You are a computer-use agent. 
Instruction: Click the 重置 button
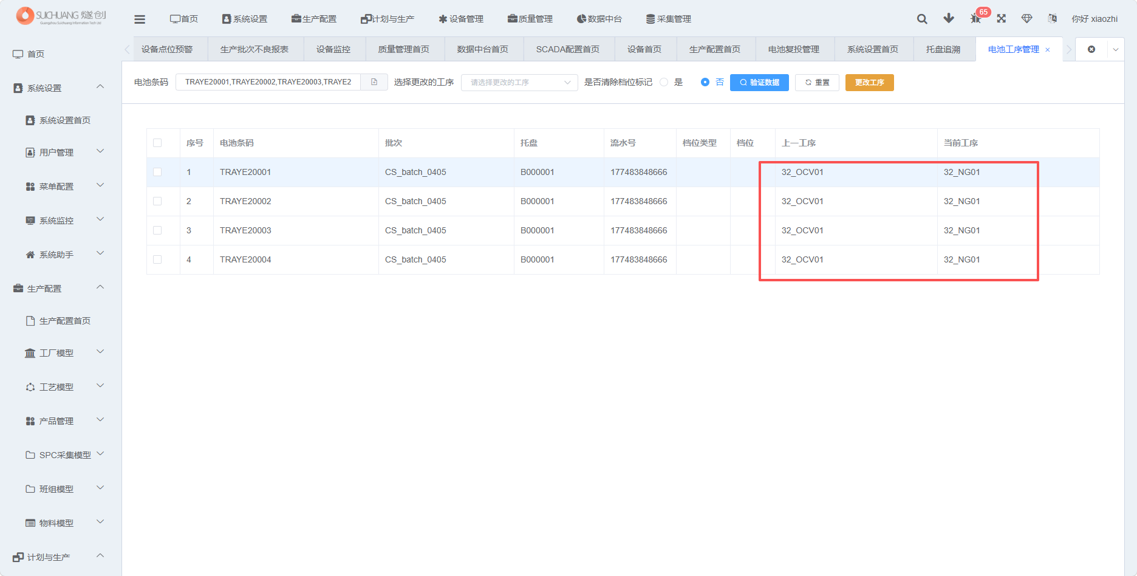tap(817, 83)
